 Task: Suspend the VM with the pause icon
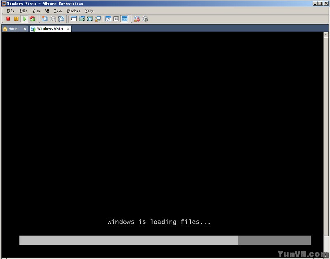pos(16,19)
